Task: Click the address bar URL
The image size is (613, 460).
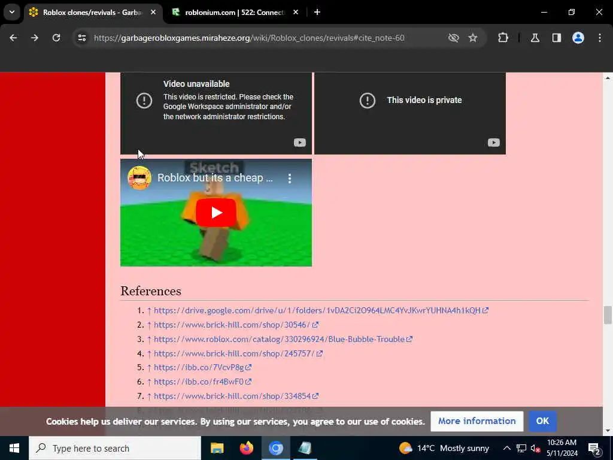Action: click(249, 38)
